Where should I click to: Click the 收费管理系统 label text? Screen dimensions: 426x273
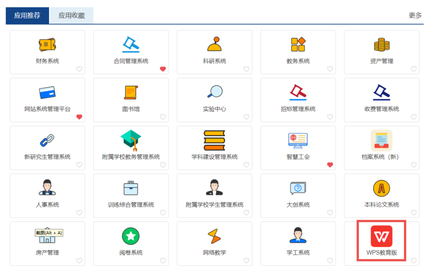[x=382, y=109]
